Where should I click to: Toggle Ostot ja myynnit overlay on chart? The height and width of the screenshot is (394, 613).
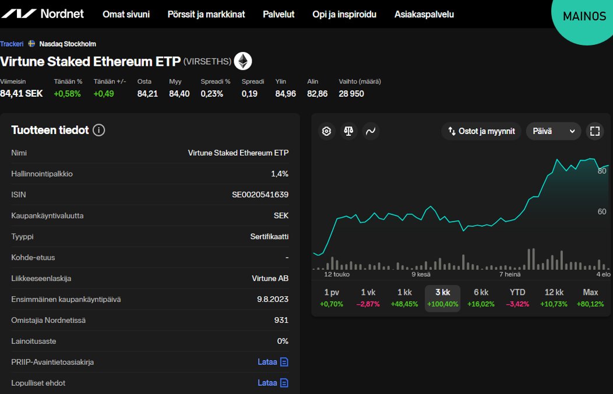481,131
